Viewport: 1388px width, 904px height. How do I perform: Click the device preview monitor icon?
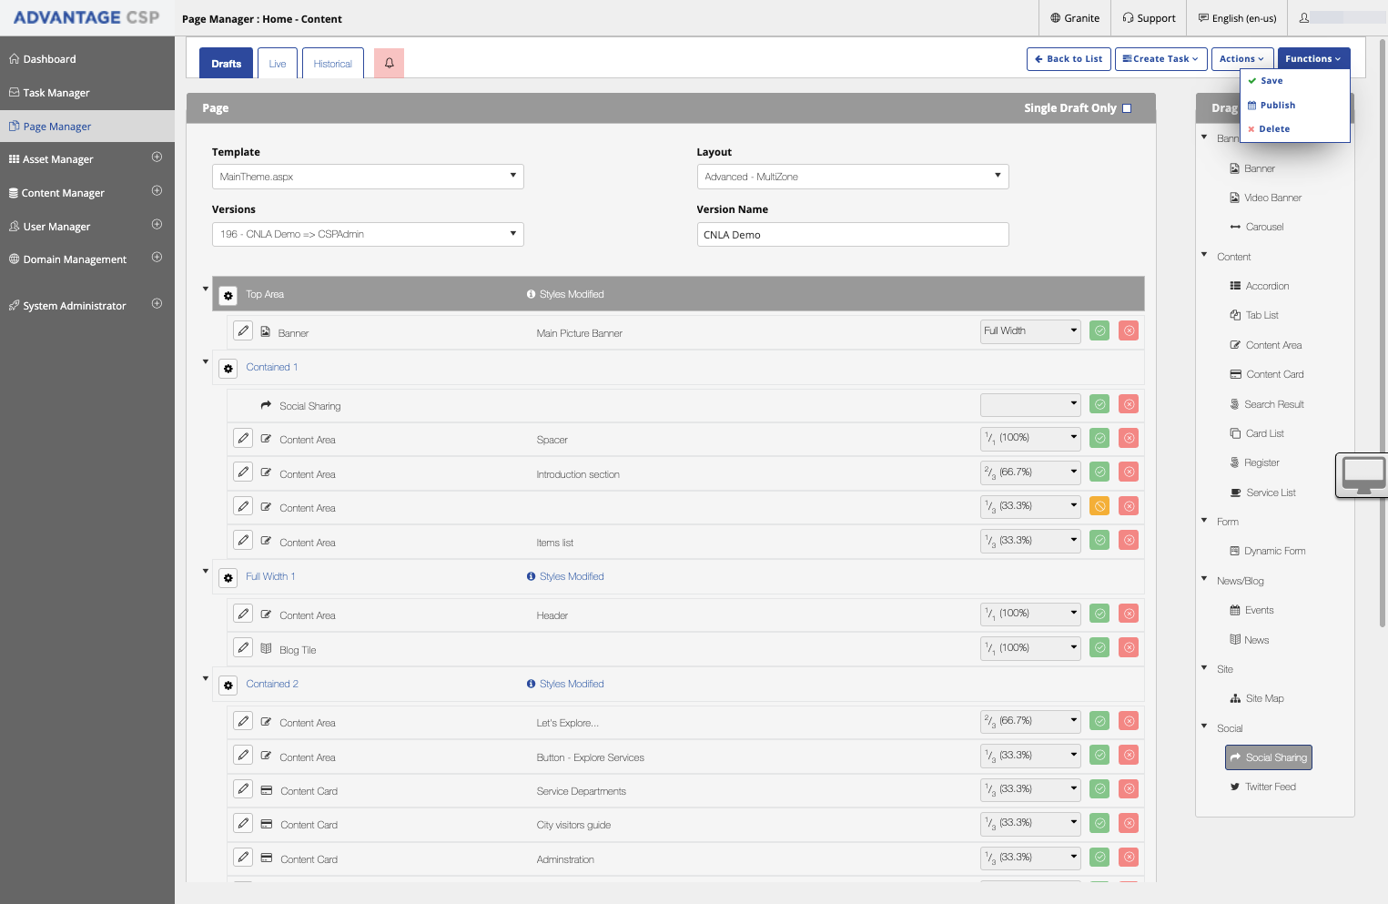point(1363,475)
